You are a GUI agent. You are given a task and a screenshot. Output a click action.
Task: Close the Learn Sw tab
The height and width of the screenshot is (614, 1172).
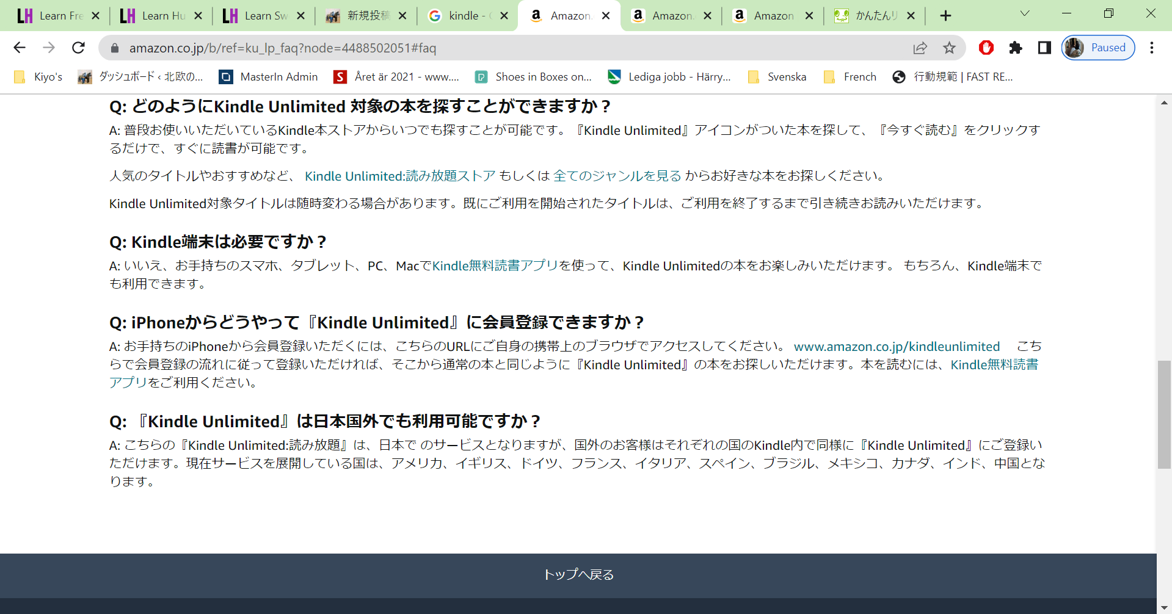(300, 16)
